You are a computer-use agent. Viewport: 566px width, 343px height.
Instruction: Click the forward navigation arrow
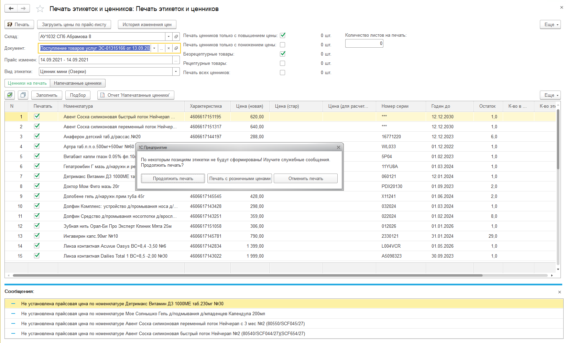coord(23,9)
